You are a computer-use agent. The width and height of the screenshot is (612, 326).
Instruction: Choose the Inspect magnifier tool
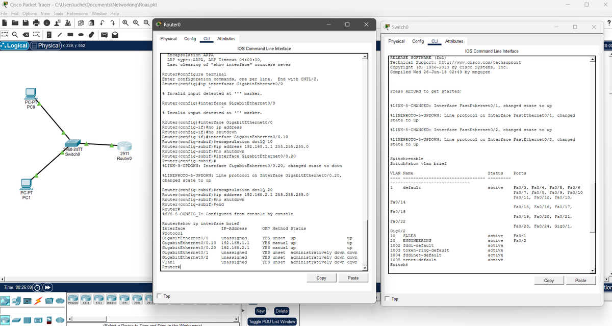pyautogui.click(x=15, y=34)
